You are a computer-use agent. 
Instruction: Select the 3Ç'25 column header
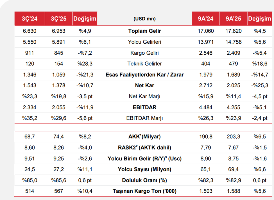58,19
